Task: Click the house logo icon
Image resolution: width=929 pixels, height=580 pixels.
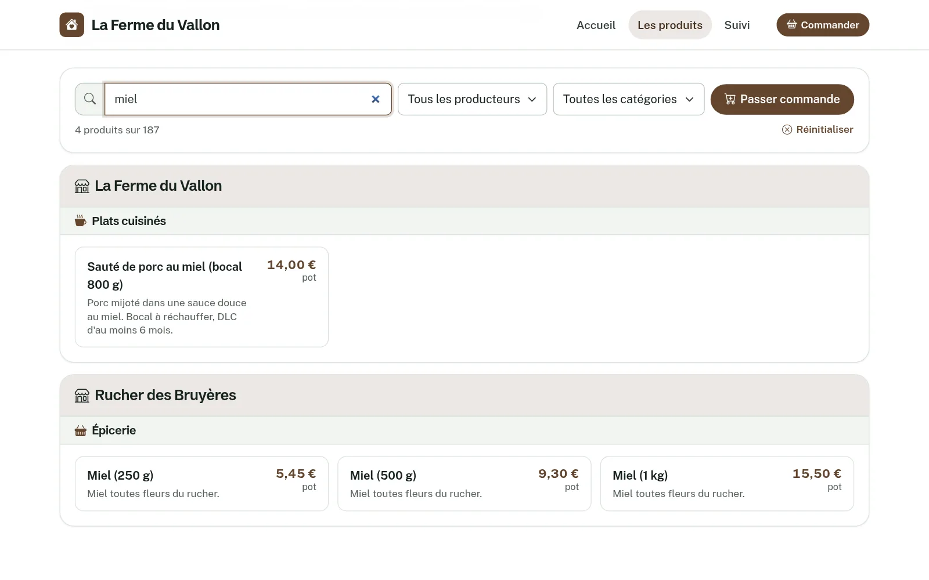Action: (x=72, y=25)
